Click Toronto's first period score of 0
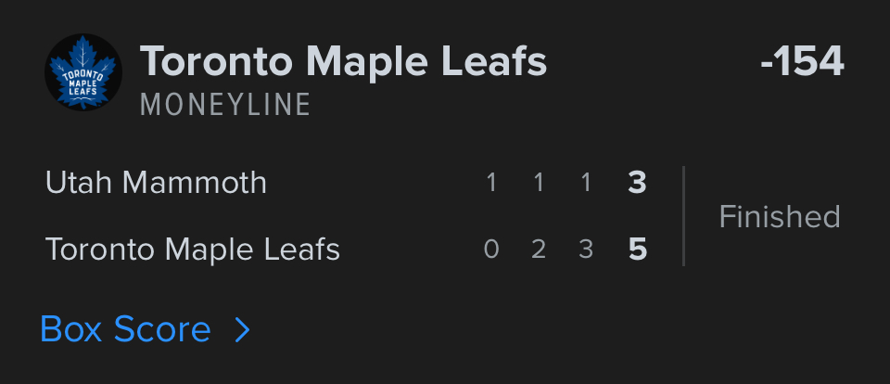 tap(491, 250)
